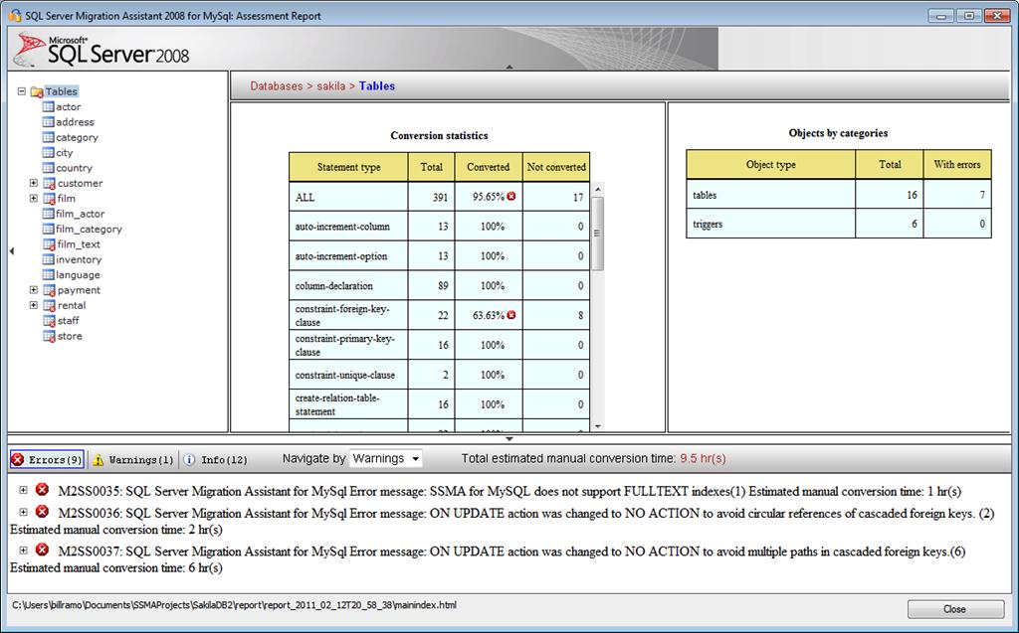Screen dimensions: 1019x633
Task: Click the film table error icon
Action: pyautogui.click(x=50, y=199)
